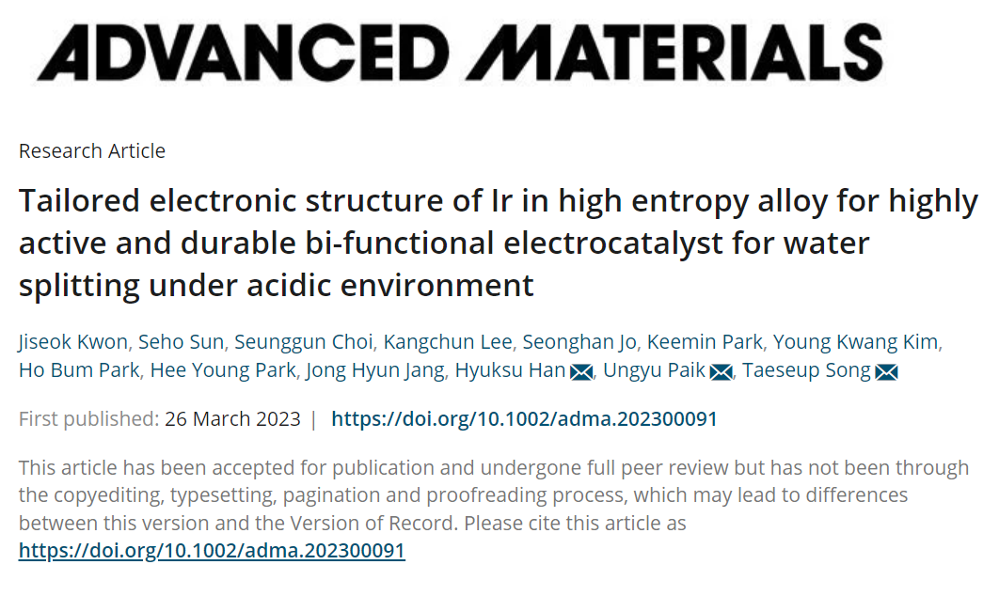This screenshot has height=596, width=999.
Task: Select author Seho Sun
Action: pos(181,342)
